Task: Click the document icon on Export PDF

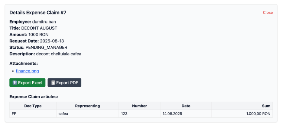Action: click(x=53, y=83)
